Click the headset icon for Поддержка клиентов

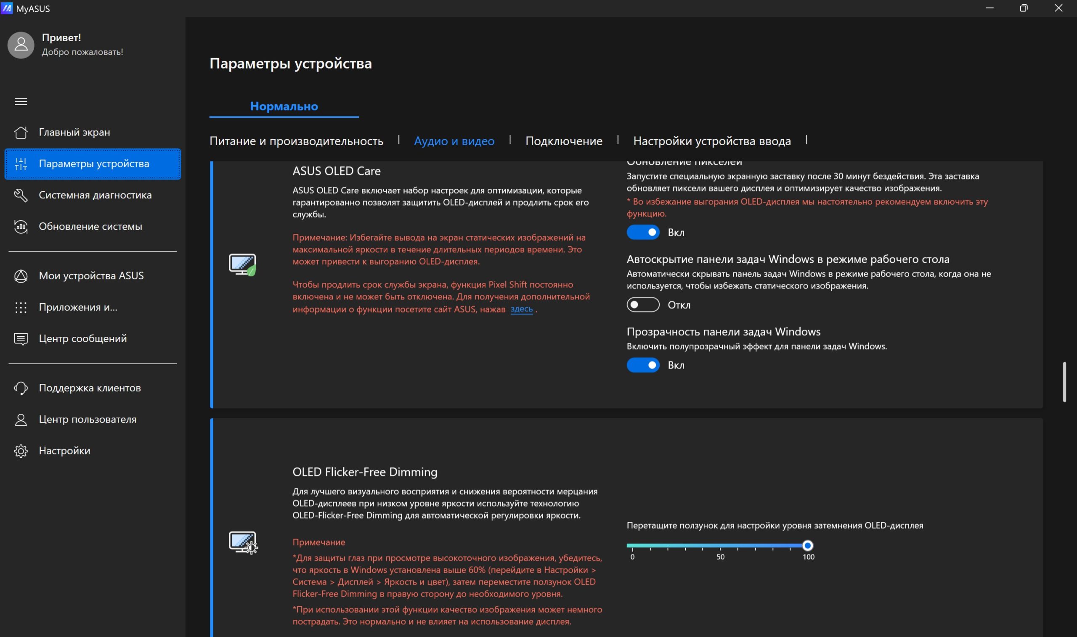tap(21, 388)
